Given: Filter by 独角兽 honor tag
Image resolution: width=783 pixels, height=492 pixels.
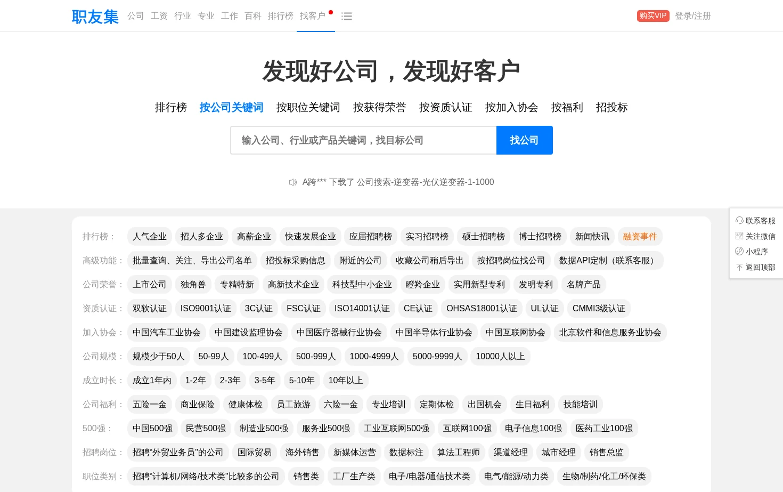Looking at the screenshot, I should (x=193, y=285).
